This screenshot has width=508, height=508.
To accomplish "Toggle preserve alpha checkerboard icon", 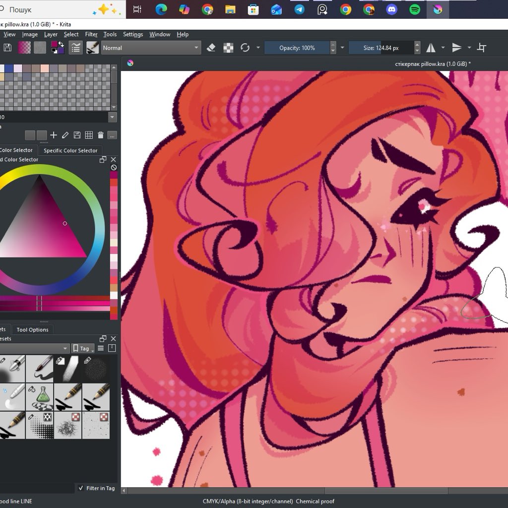I will tap(228, 48).
